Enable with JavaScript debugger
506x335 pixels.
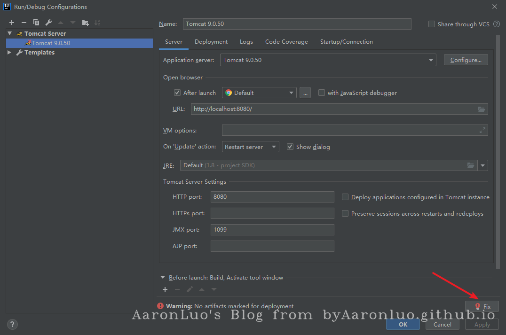pos(322,93)
